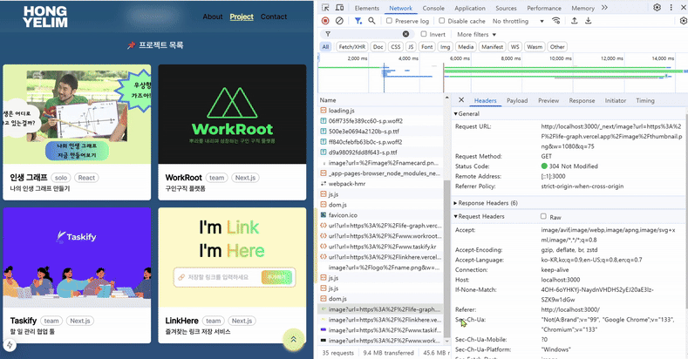The image size is (688, 359).
Task: Clear the filter input text
Action: [x=405, y=34]
